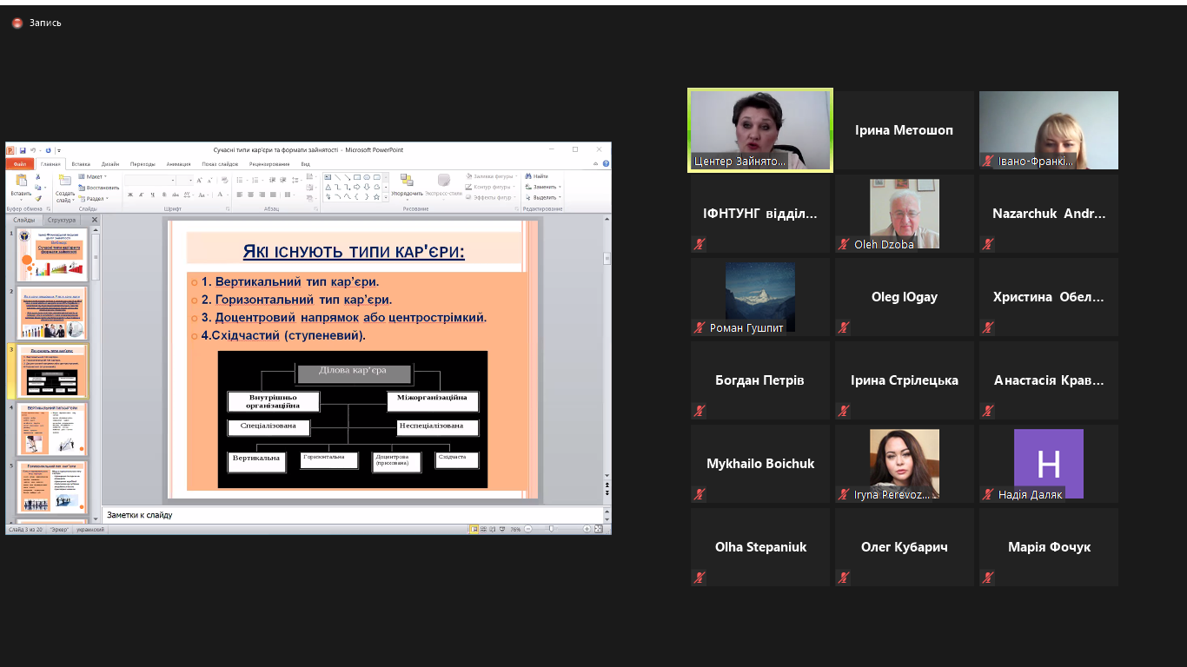Switch to the Структура pane tab
Image resolution: width=1187 pixels, height=667 pixels.
62,221
